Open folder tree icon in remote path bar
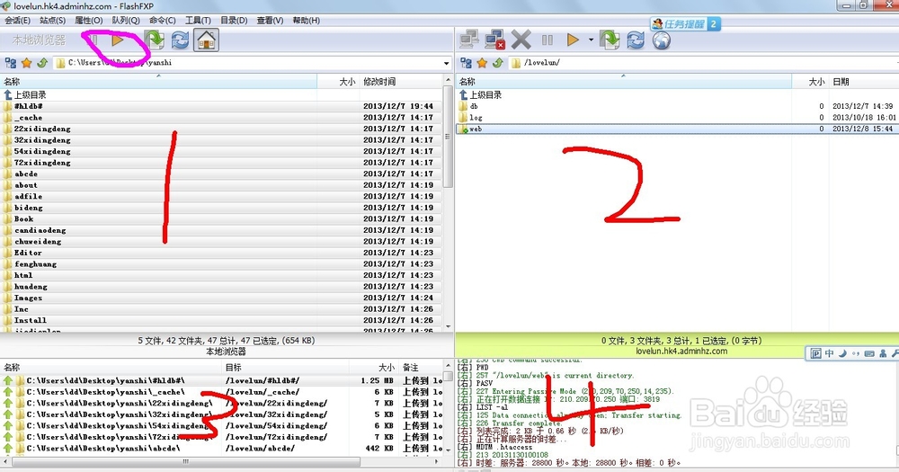Screen dimensions: 899x472 (x=466, y=63)
